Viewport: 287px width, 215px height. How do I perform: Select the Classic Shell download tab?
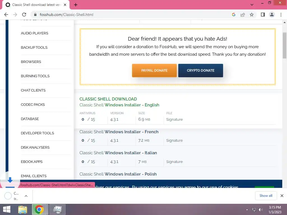point(36,5)
